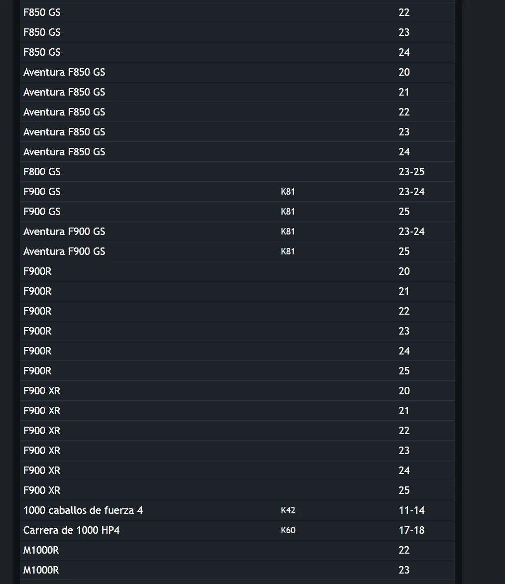Choose Aventura F900 GS 23-24 entry
The height and width of the screenshot is (584, 505).
(x=237, y=232)
